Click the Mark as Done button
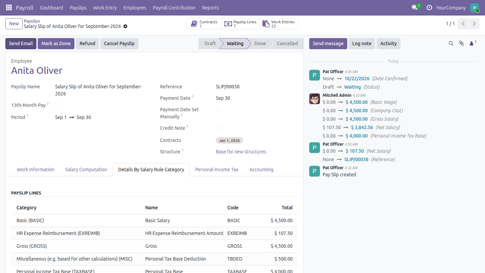The width and height of the screenshot is (485, 273). click(56, 43)
